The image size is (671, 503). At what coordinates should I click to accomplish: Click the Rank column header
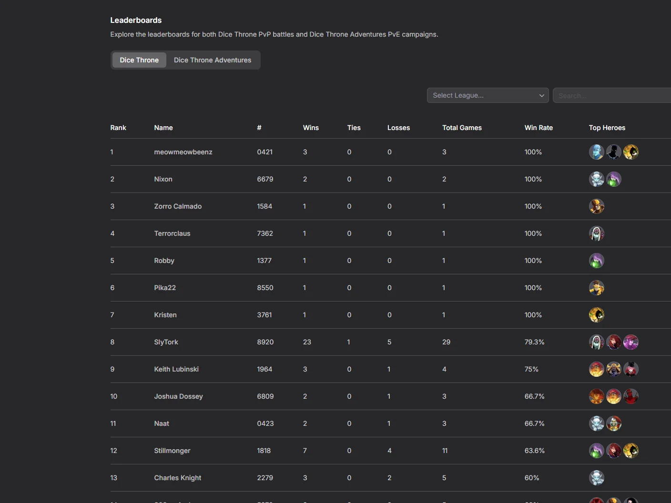click(118, 128)
